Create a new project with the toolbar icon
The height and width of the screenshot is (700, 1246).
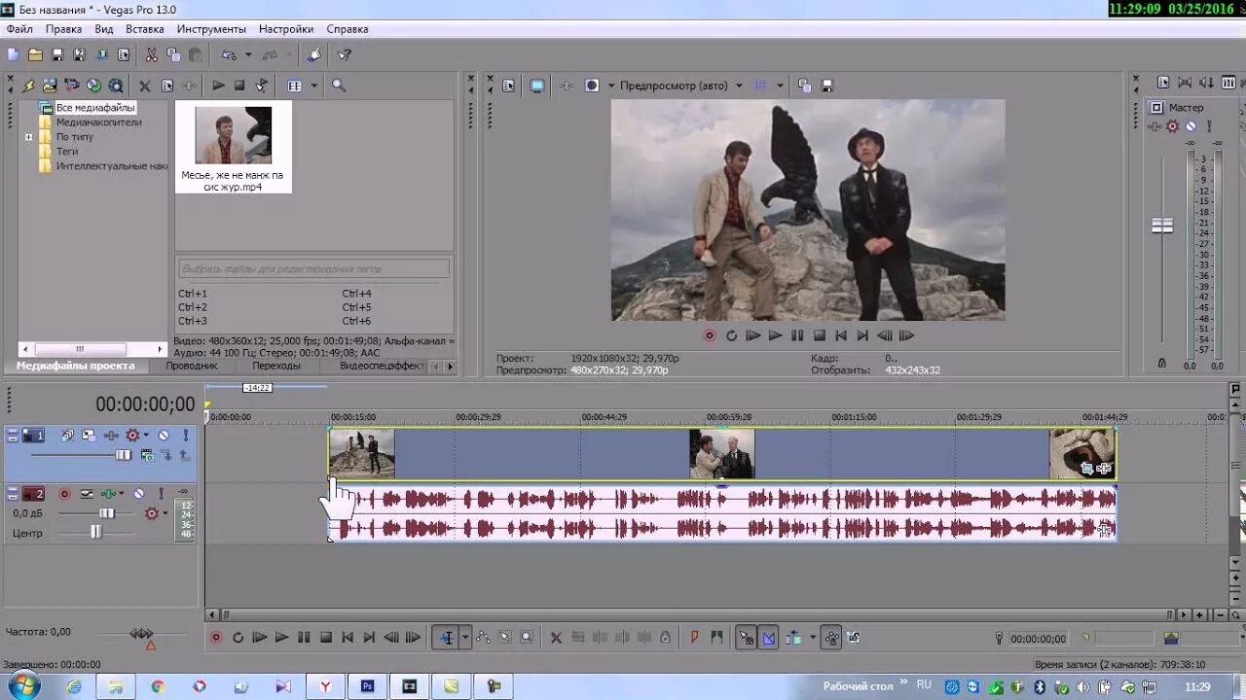13,55
